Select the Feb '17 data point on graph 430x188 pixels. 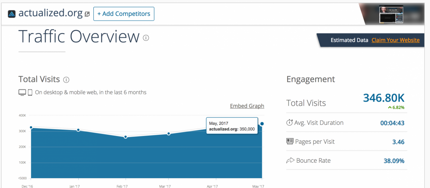pos(126,137)
